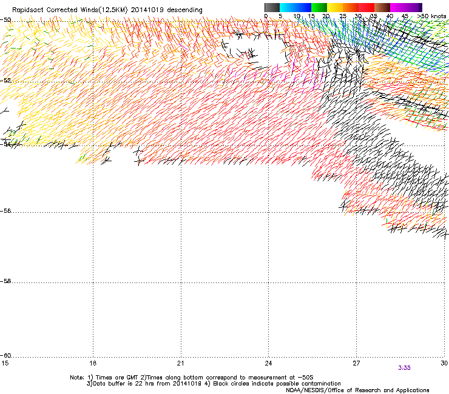Click the 'NOAA/NESDIS/Office of Research and Applications' credit
The height and width of the screenshot is (394, 449).
357,390
